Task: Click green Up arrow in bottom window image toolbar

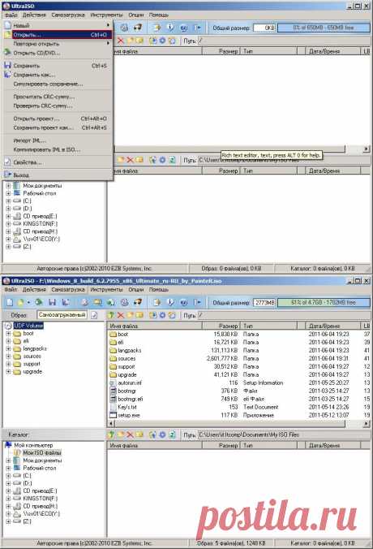Action: [111, 315]
